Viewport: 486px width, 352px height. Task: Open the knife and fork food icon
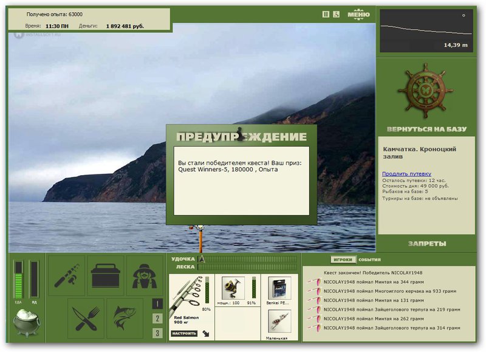(86, 318)
